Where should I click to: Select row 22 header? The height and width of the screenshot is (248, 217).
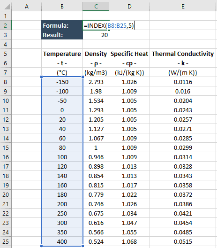(x=6, y=213)
